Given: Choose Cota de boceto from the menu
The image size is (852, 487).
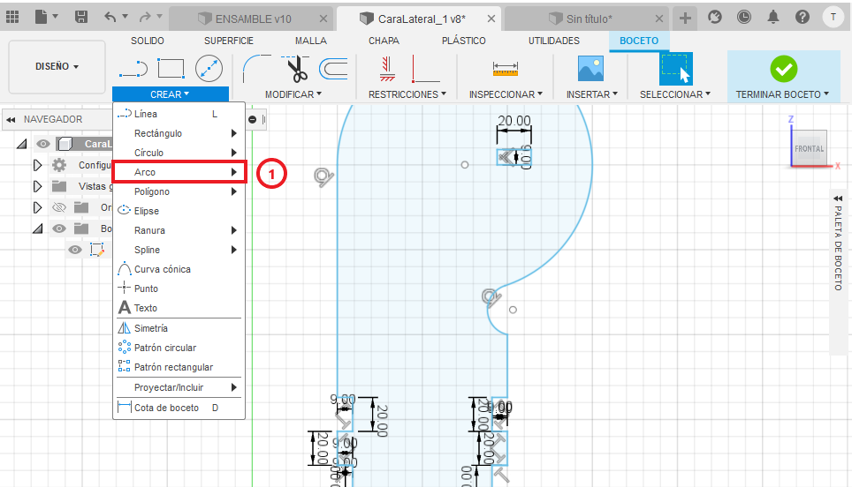Looking at the screenshot, I should tap(179, 408).
